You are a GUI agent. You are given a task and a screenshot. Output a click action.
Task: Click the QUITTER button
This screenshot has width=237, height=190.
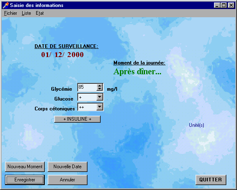211,180
